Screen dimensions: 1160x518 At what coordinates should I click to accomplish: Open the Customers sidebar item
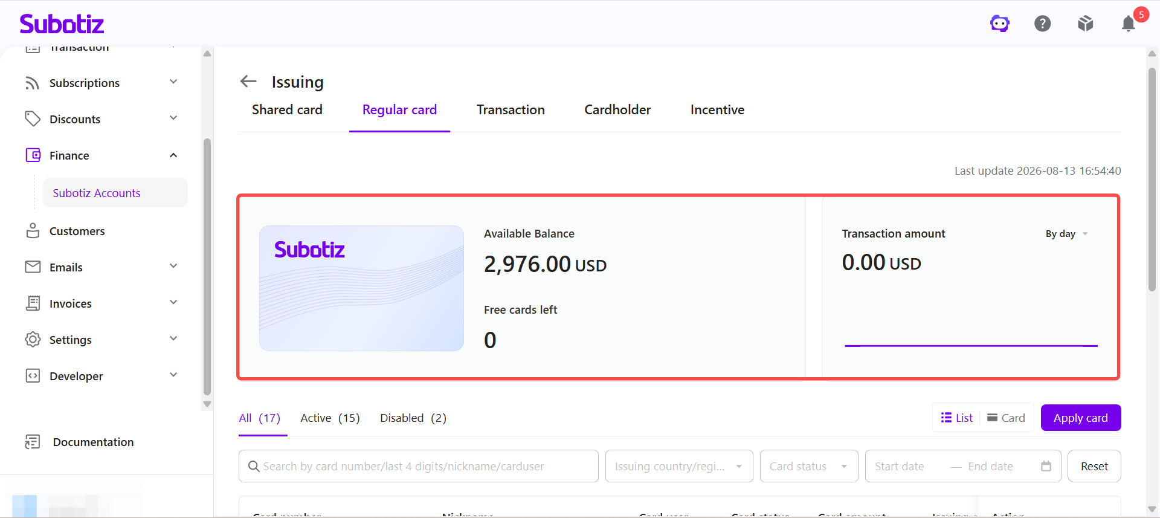77,231
